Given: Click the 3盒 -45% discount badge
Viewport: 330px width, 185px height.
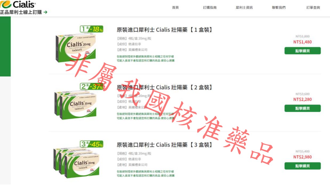Looking at the screenshot, I should pos(91,144).
